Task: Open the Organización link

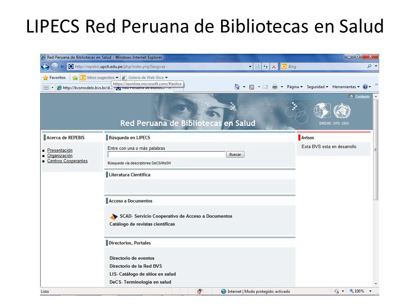Action: point(60,156)
